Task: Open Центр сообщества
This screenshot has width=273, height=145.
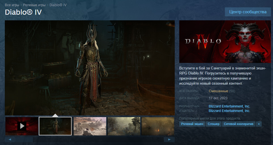Action: 248,12
